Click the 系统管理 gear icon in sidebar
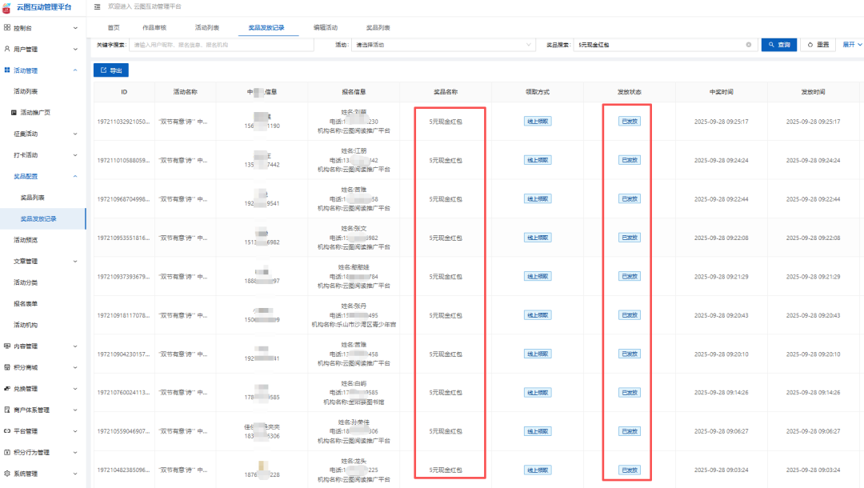This screenshot has width=864, height=488. tap(7, 474)
